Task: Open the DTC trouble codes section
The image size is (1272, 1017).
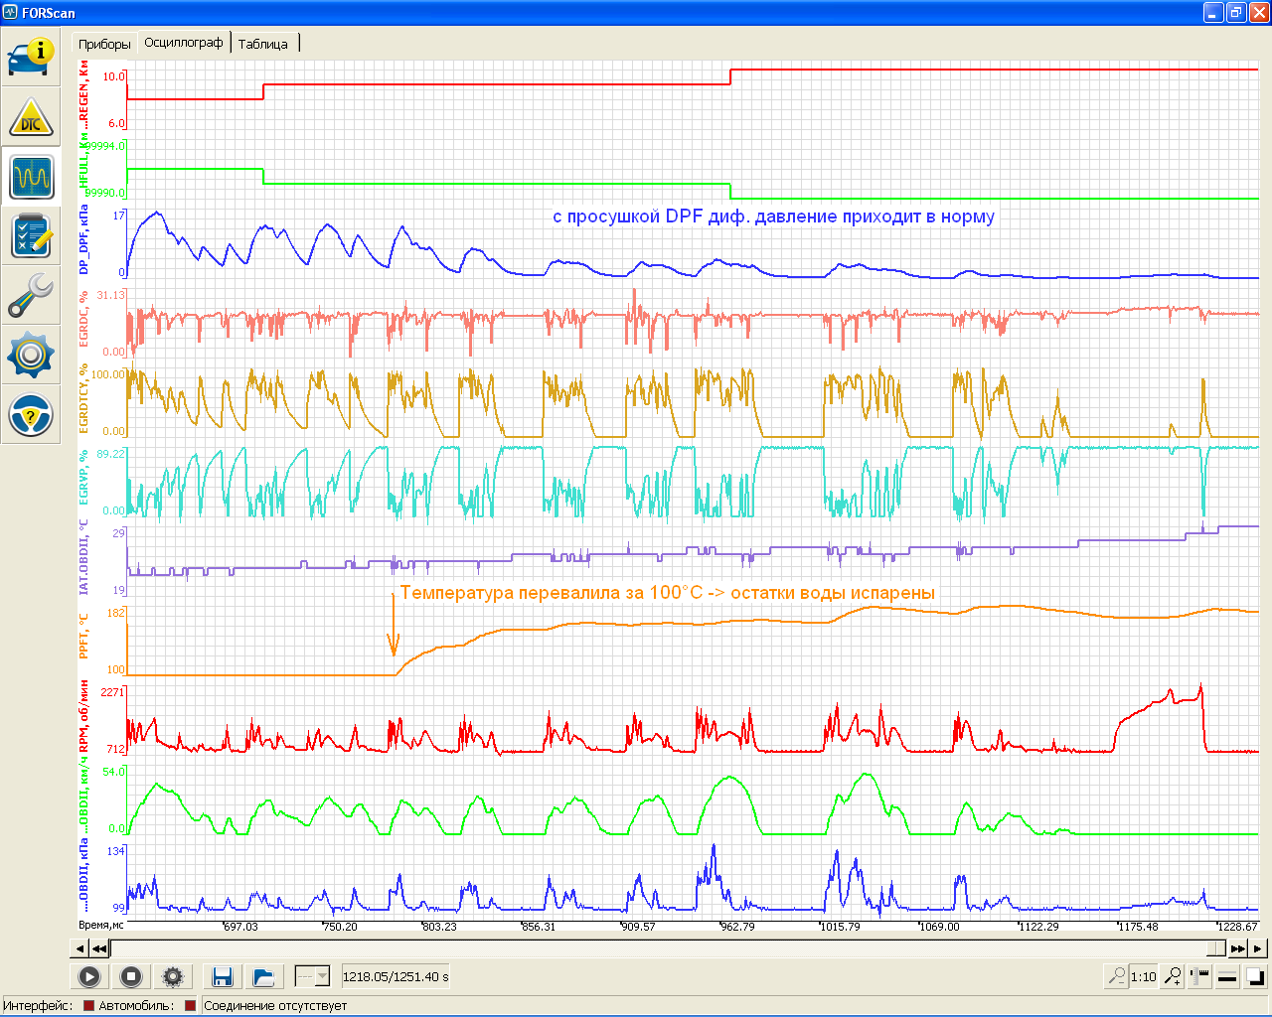Action: (30, 118)
